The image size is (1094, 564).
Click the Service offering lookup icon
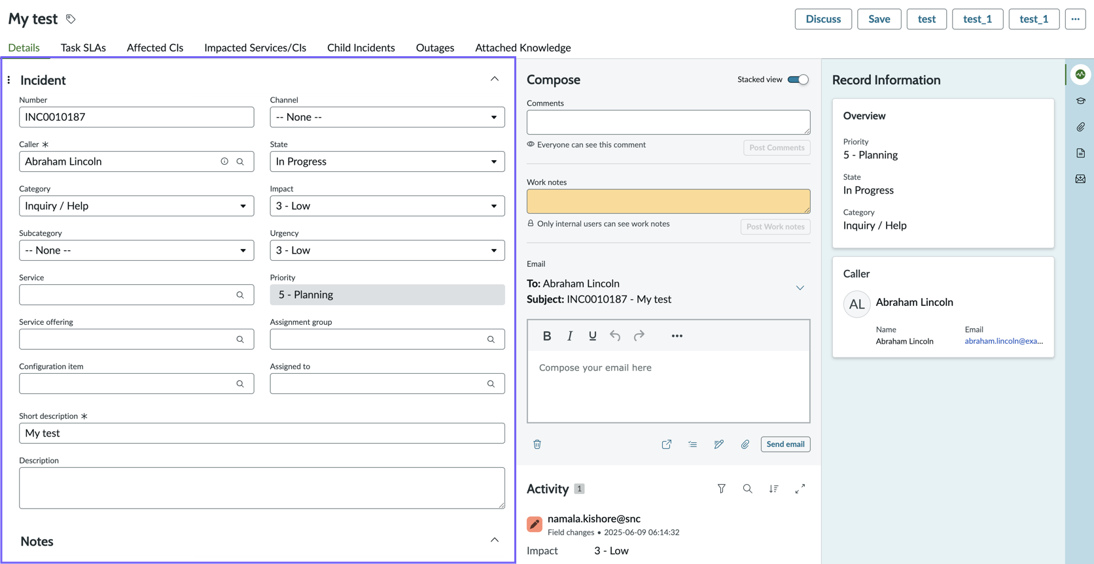[x=240, y=339]
